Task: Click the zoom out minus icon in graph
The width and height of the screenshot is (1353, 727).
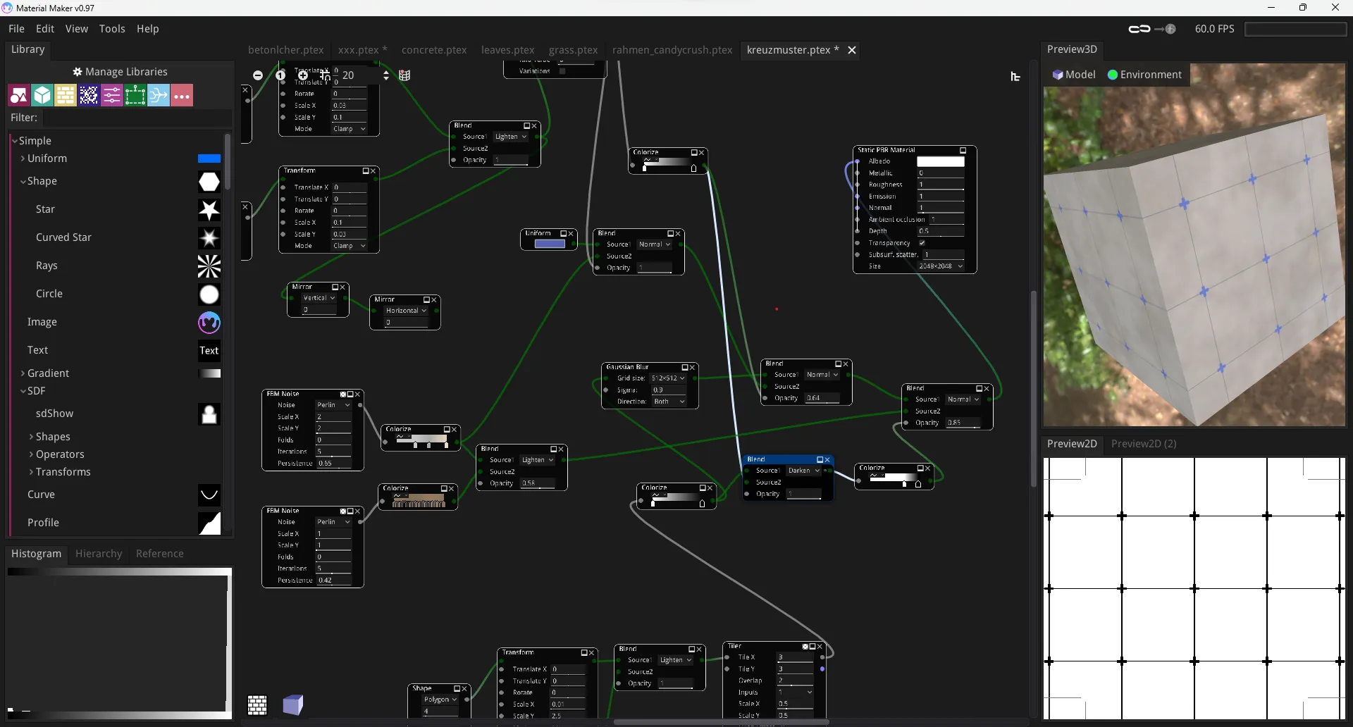Action: click(258, 75)
